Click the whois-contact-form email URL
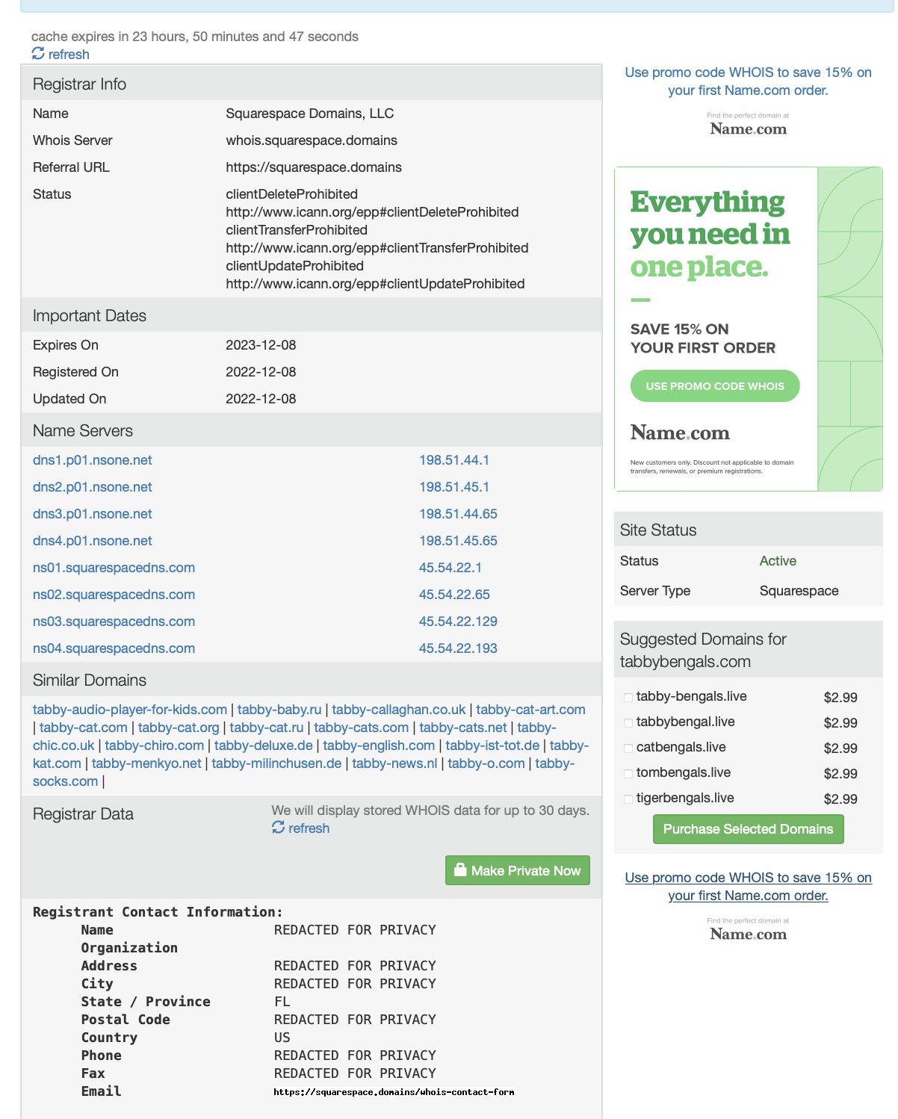898x1119 pixels. pyautogui.click(x=394, y=1092)
